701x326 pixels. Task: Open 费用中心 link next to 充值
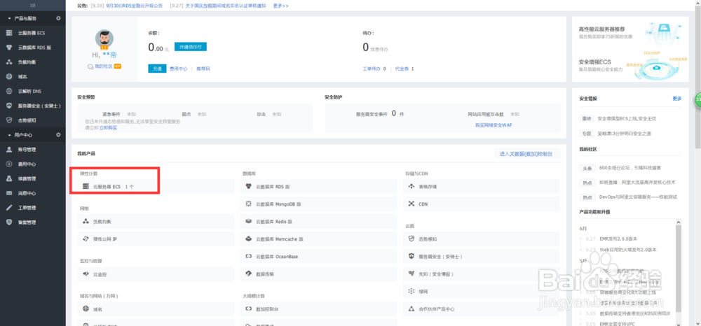point(178,69)
